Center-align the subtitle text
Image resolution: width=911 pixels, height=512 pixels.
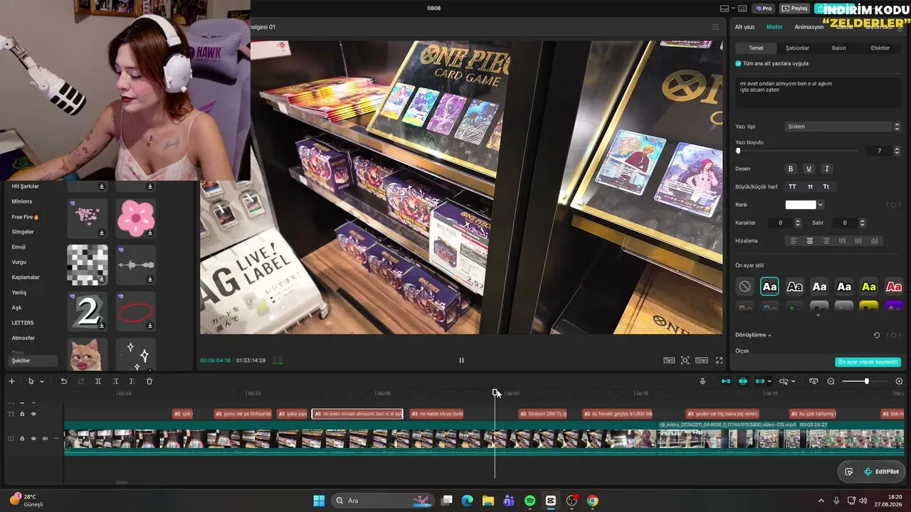point(809,241)
